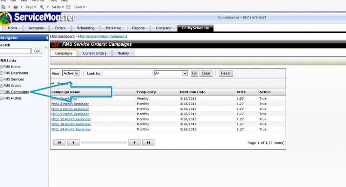Jump to the last page of results
The image size is (346, 187).
coord(148,143)
